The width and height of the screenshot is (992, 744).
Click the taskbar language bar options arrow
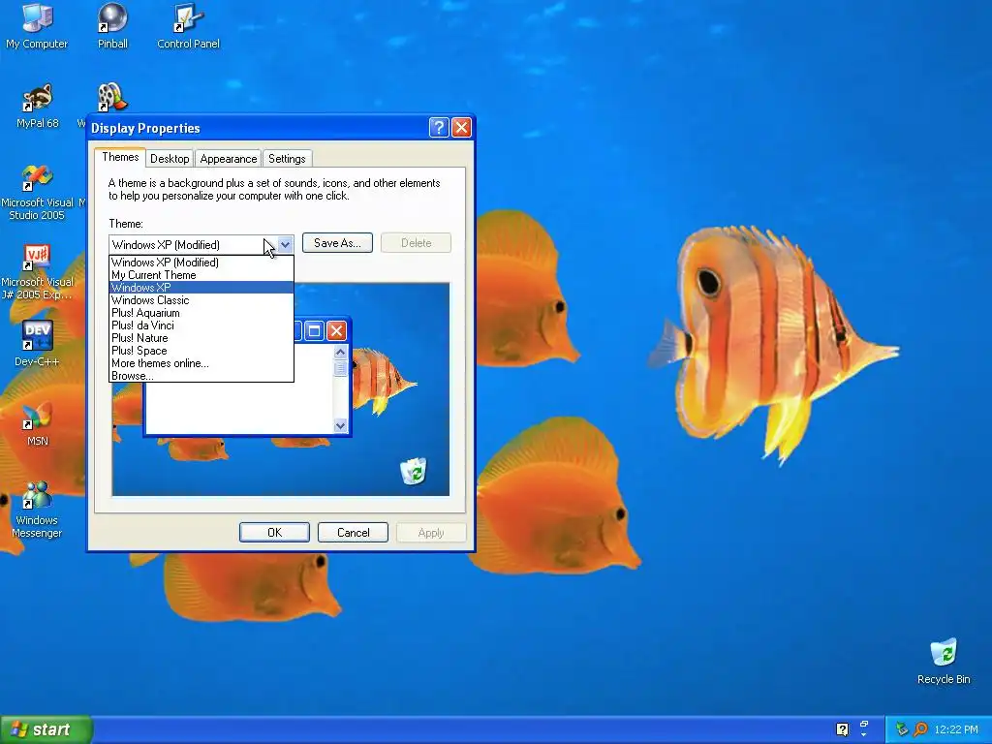[x=864, y=735]
